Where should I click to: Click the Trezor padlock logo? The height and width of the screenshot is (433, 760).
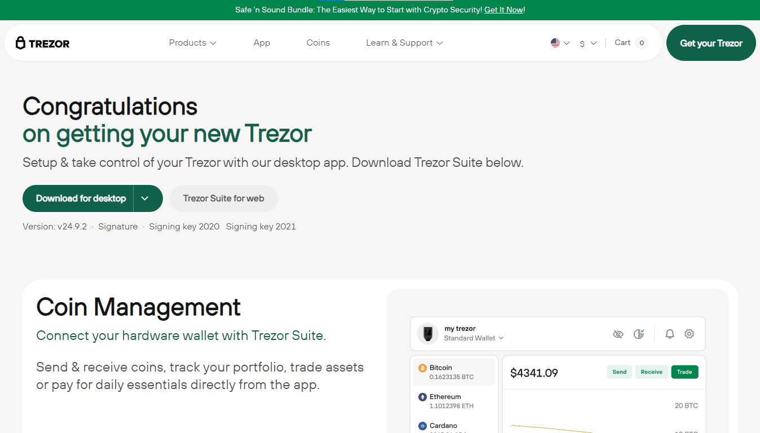pyautogui.click(x=21, y=43)
